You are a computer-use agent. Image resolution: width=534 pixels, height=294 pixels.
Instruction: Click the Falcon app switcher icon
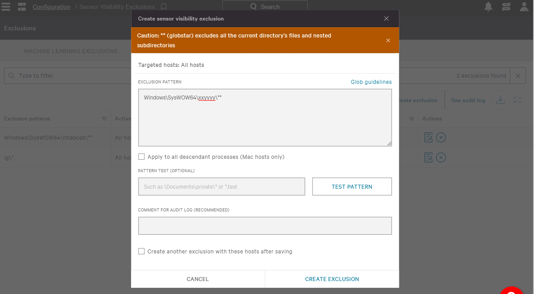22,6
